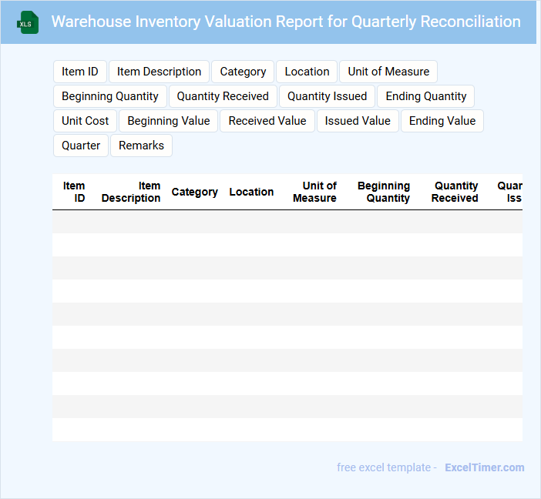Select the Remarks tag
This screenshot has height=499, width=541.
(142, 146)
